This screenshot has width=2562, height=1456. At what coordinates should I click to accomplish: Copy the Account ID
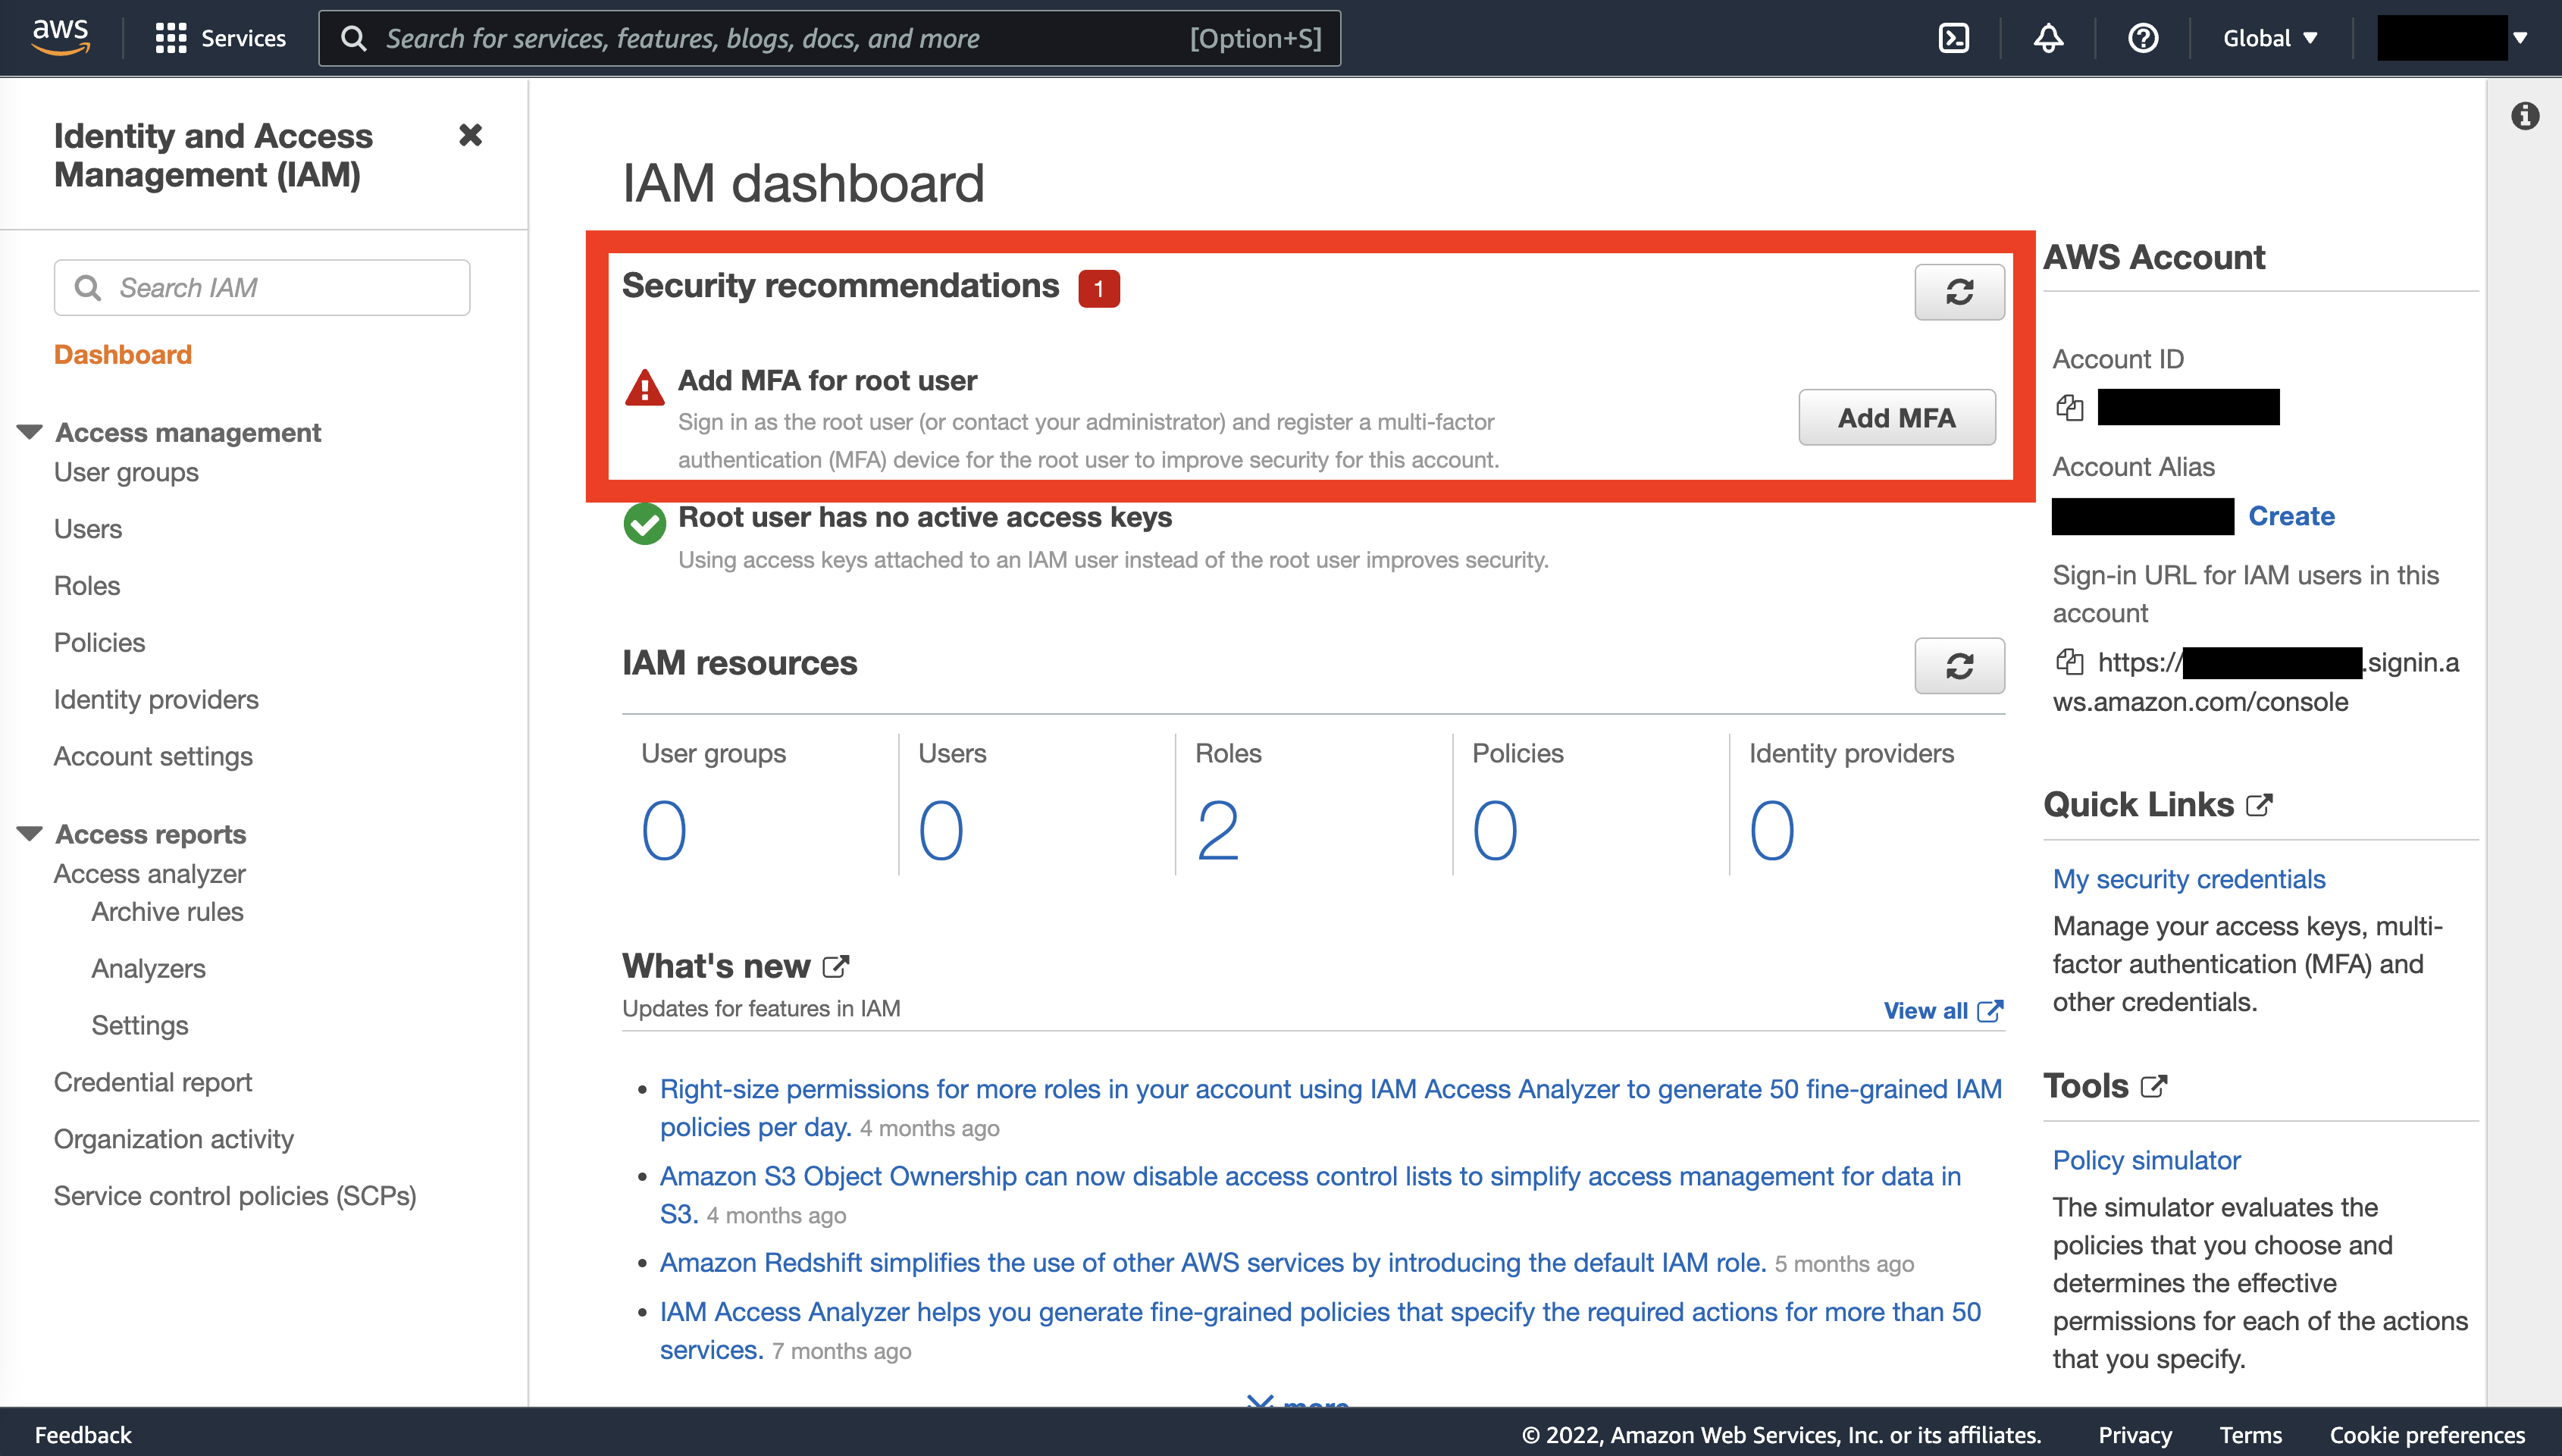(2070, 408)
